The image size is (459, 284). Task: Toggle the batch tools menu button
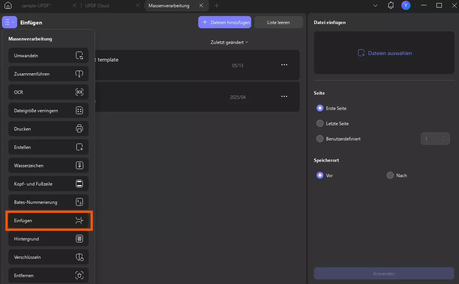click(10, 22)
